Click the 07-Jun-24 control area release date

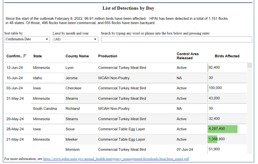coord(185,149)
